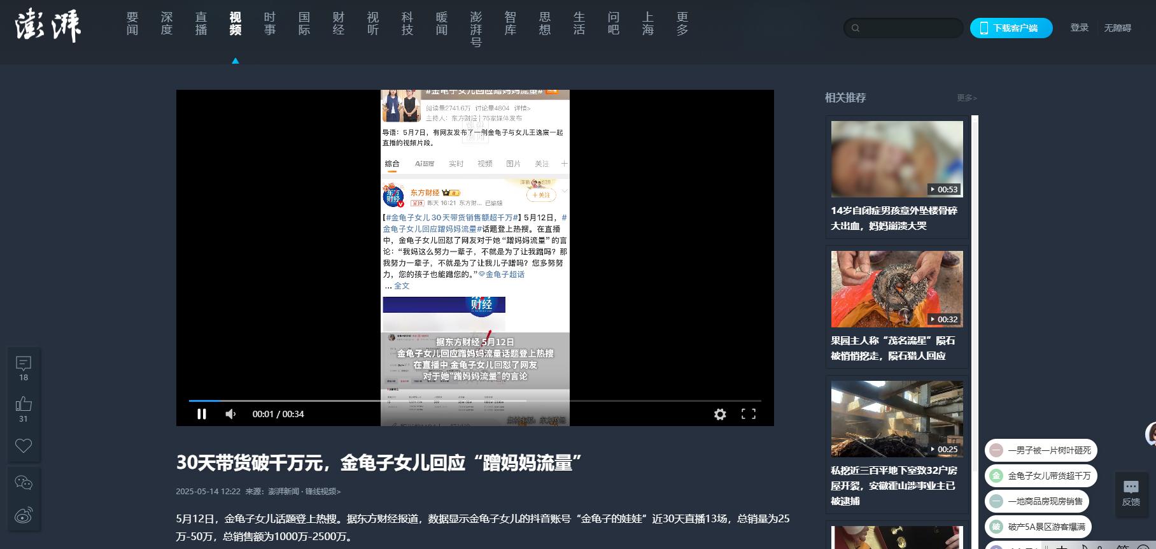Click the video time 00:01 / 00:34
Image resolution: width=1156 pixels, height=549 pixels.
[x=278, y=414]
